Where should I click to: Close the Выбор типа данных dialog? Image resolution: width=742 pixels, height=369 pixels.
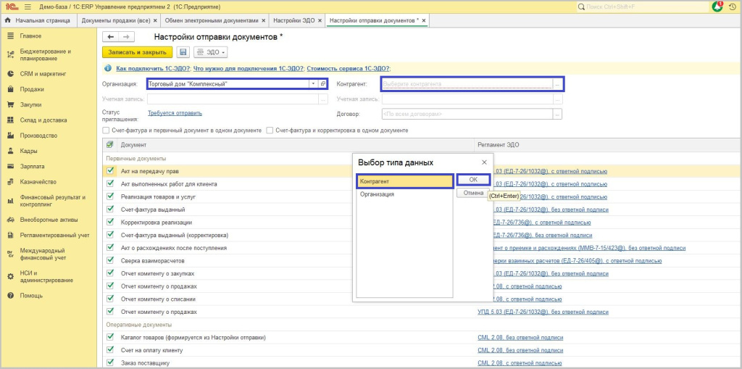484,162
